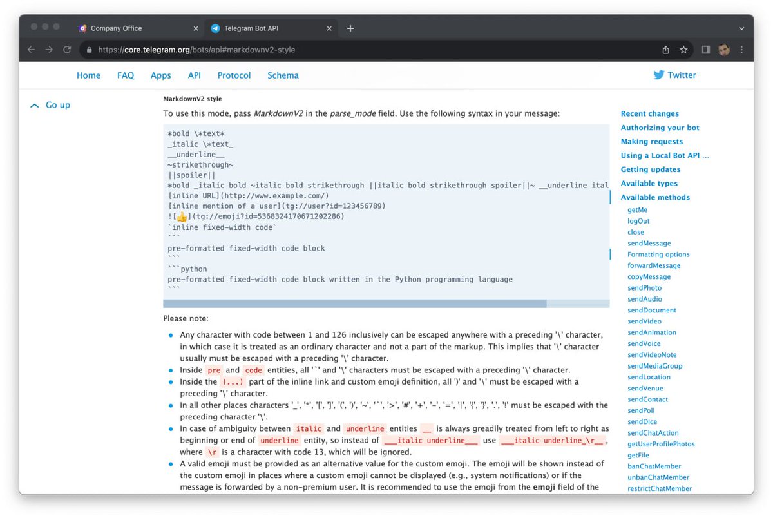Open banChatMember method link

654,466
